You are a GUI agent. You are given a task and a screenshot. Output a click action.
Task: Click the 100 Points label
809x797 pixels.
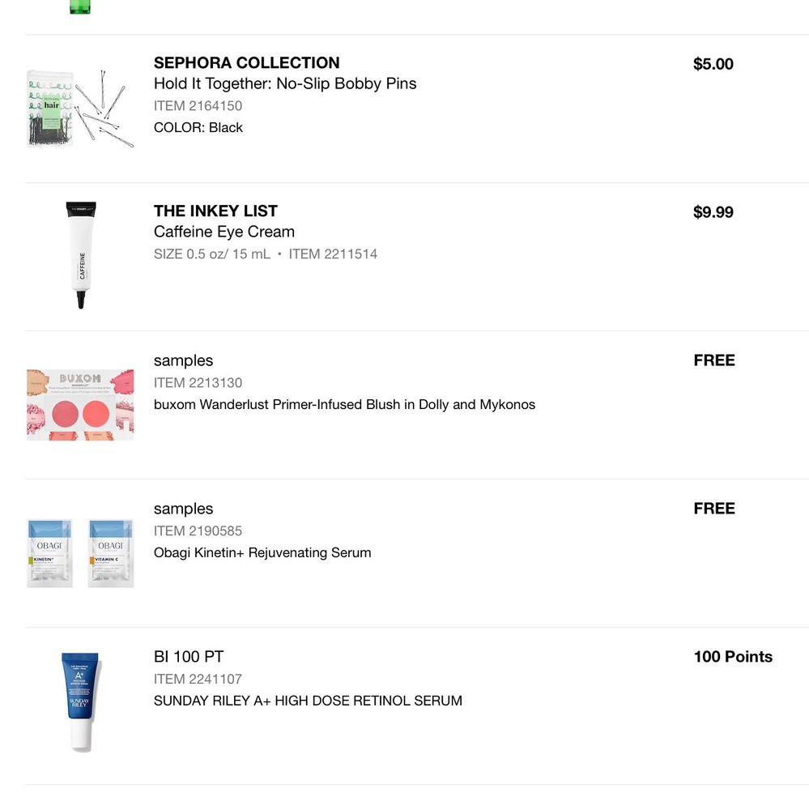tap(732, 657)
